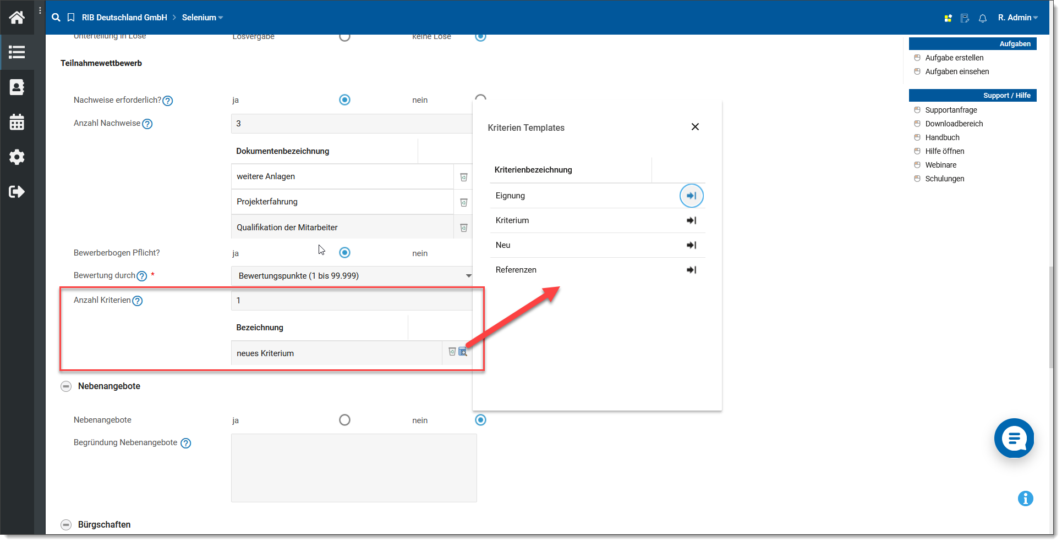Open the notifications bell
This screenshot has width=1062, height=543.
click(983, 18)
